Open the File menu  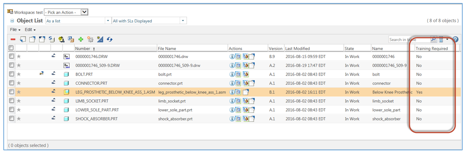click(x=15, y=30)
